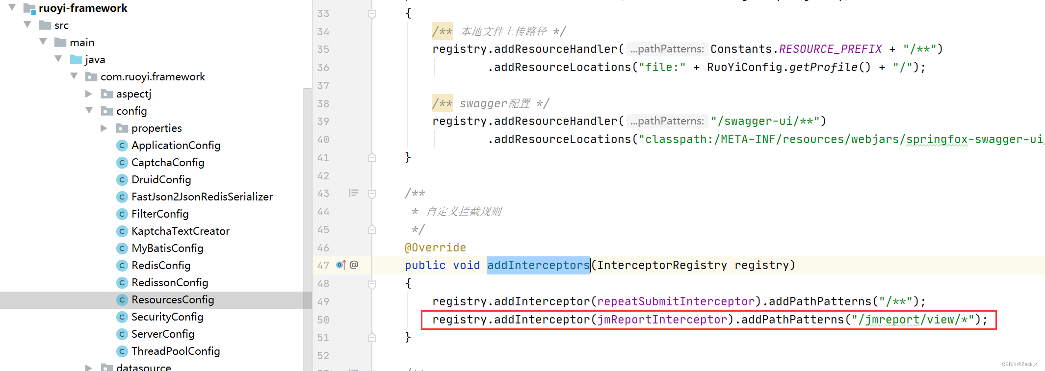The image size is (1045, 371).
Task: Expand the properties package arrow
Action: [x=104, y=127]
